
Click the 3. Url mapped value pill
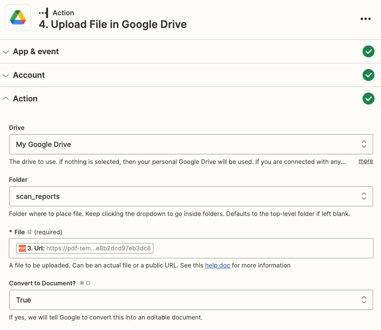[x=85, y=248]
